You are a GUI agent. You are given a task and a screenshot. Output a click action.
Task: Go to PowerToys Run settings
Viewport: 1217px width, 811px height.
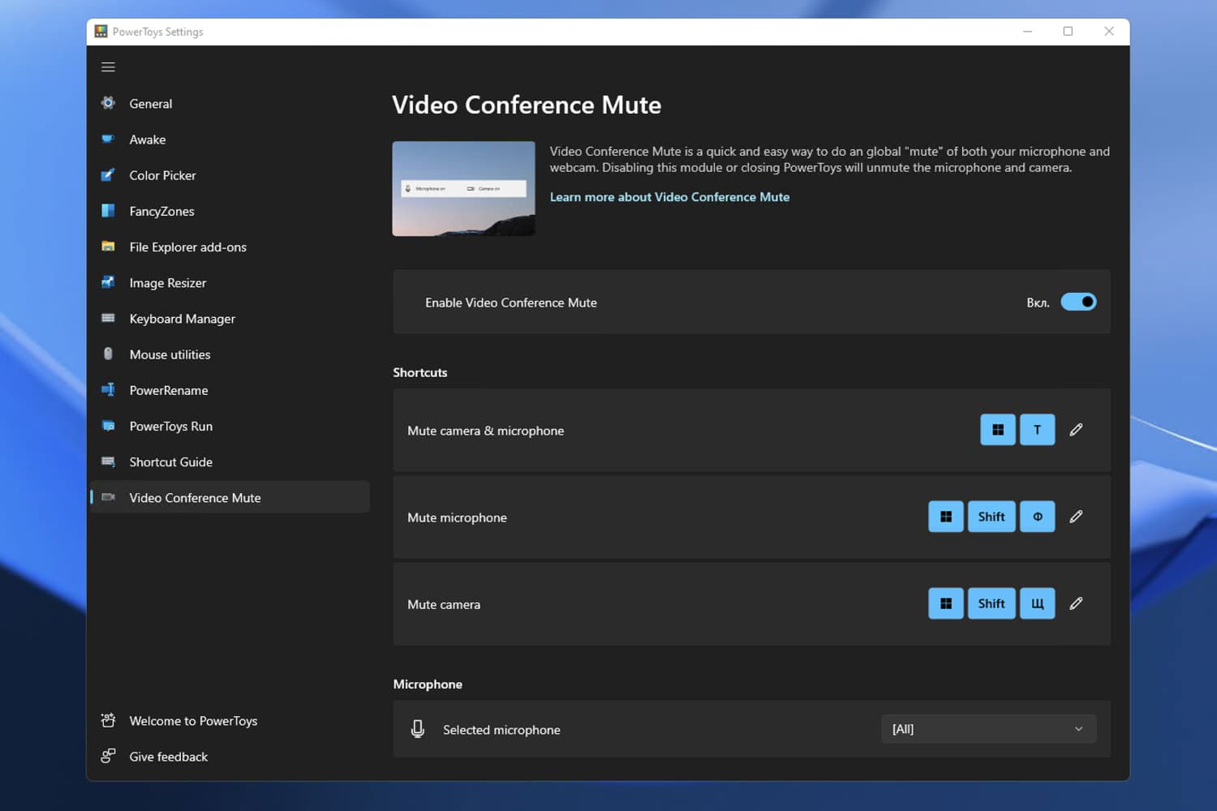(170, 426)
